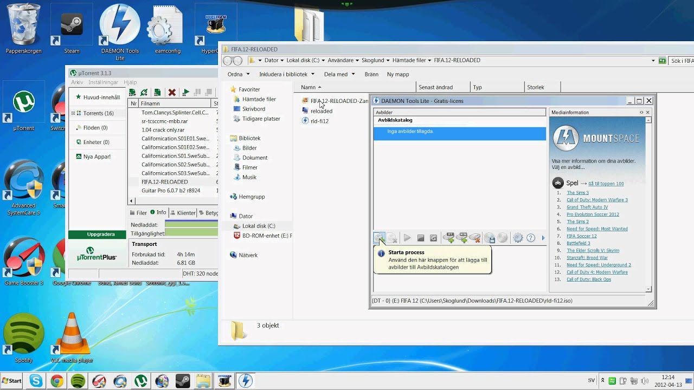This screenshot has width=694, height=390.
Task: Open the Inställningar menu in µTorrent
Action: (x=103, y=82)
